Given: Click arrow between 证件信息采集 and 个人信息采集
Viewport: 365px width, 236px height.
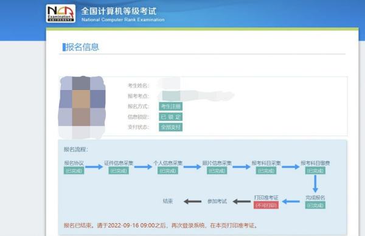Looking at the screenshot, I should pos(143,167).
